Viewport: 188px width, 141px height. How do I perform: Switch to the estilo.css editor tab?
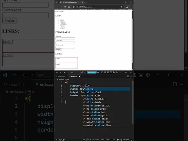point(74,76)
